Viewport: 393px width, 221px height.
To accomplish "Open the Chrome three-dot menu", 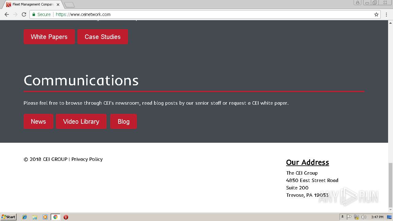I will click(386, 14).
